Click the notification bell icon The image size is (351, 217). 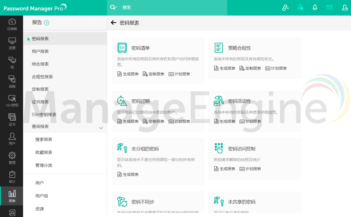click(x=315, y=8)
